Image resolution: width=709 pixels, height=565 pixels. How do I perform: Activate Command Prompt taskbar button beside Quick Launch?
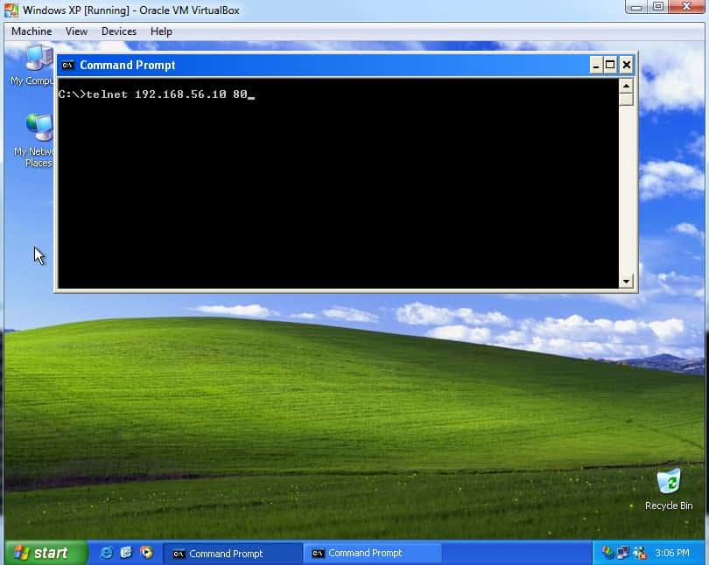point(232,554)
